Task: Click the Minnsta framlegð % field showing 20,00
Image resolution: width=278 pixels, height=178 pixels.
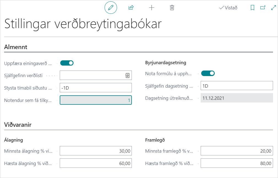Action: pos(237,151)
